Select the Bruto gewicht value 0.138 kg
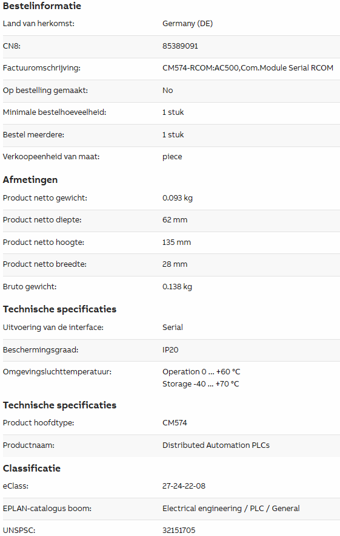The image size is (340, 536). 178,287
